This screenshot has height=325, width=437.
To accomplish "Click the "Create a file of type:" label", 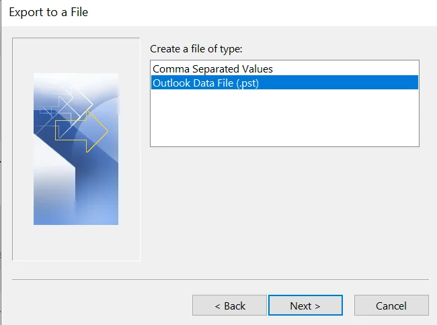I will point(196,49).
